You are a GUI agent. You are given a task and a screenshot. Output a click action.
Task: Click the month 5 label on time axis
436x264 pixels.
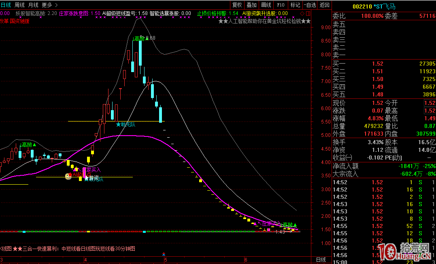coord(166,260)
